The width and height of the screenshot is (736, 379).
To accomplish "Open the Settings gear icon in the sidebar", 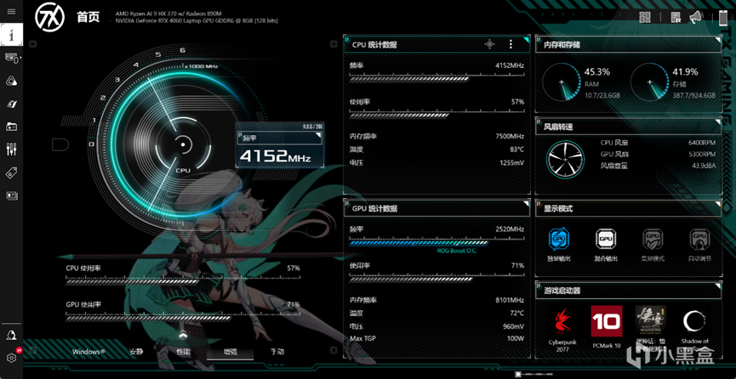I will (11, 358).
